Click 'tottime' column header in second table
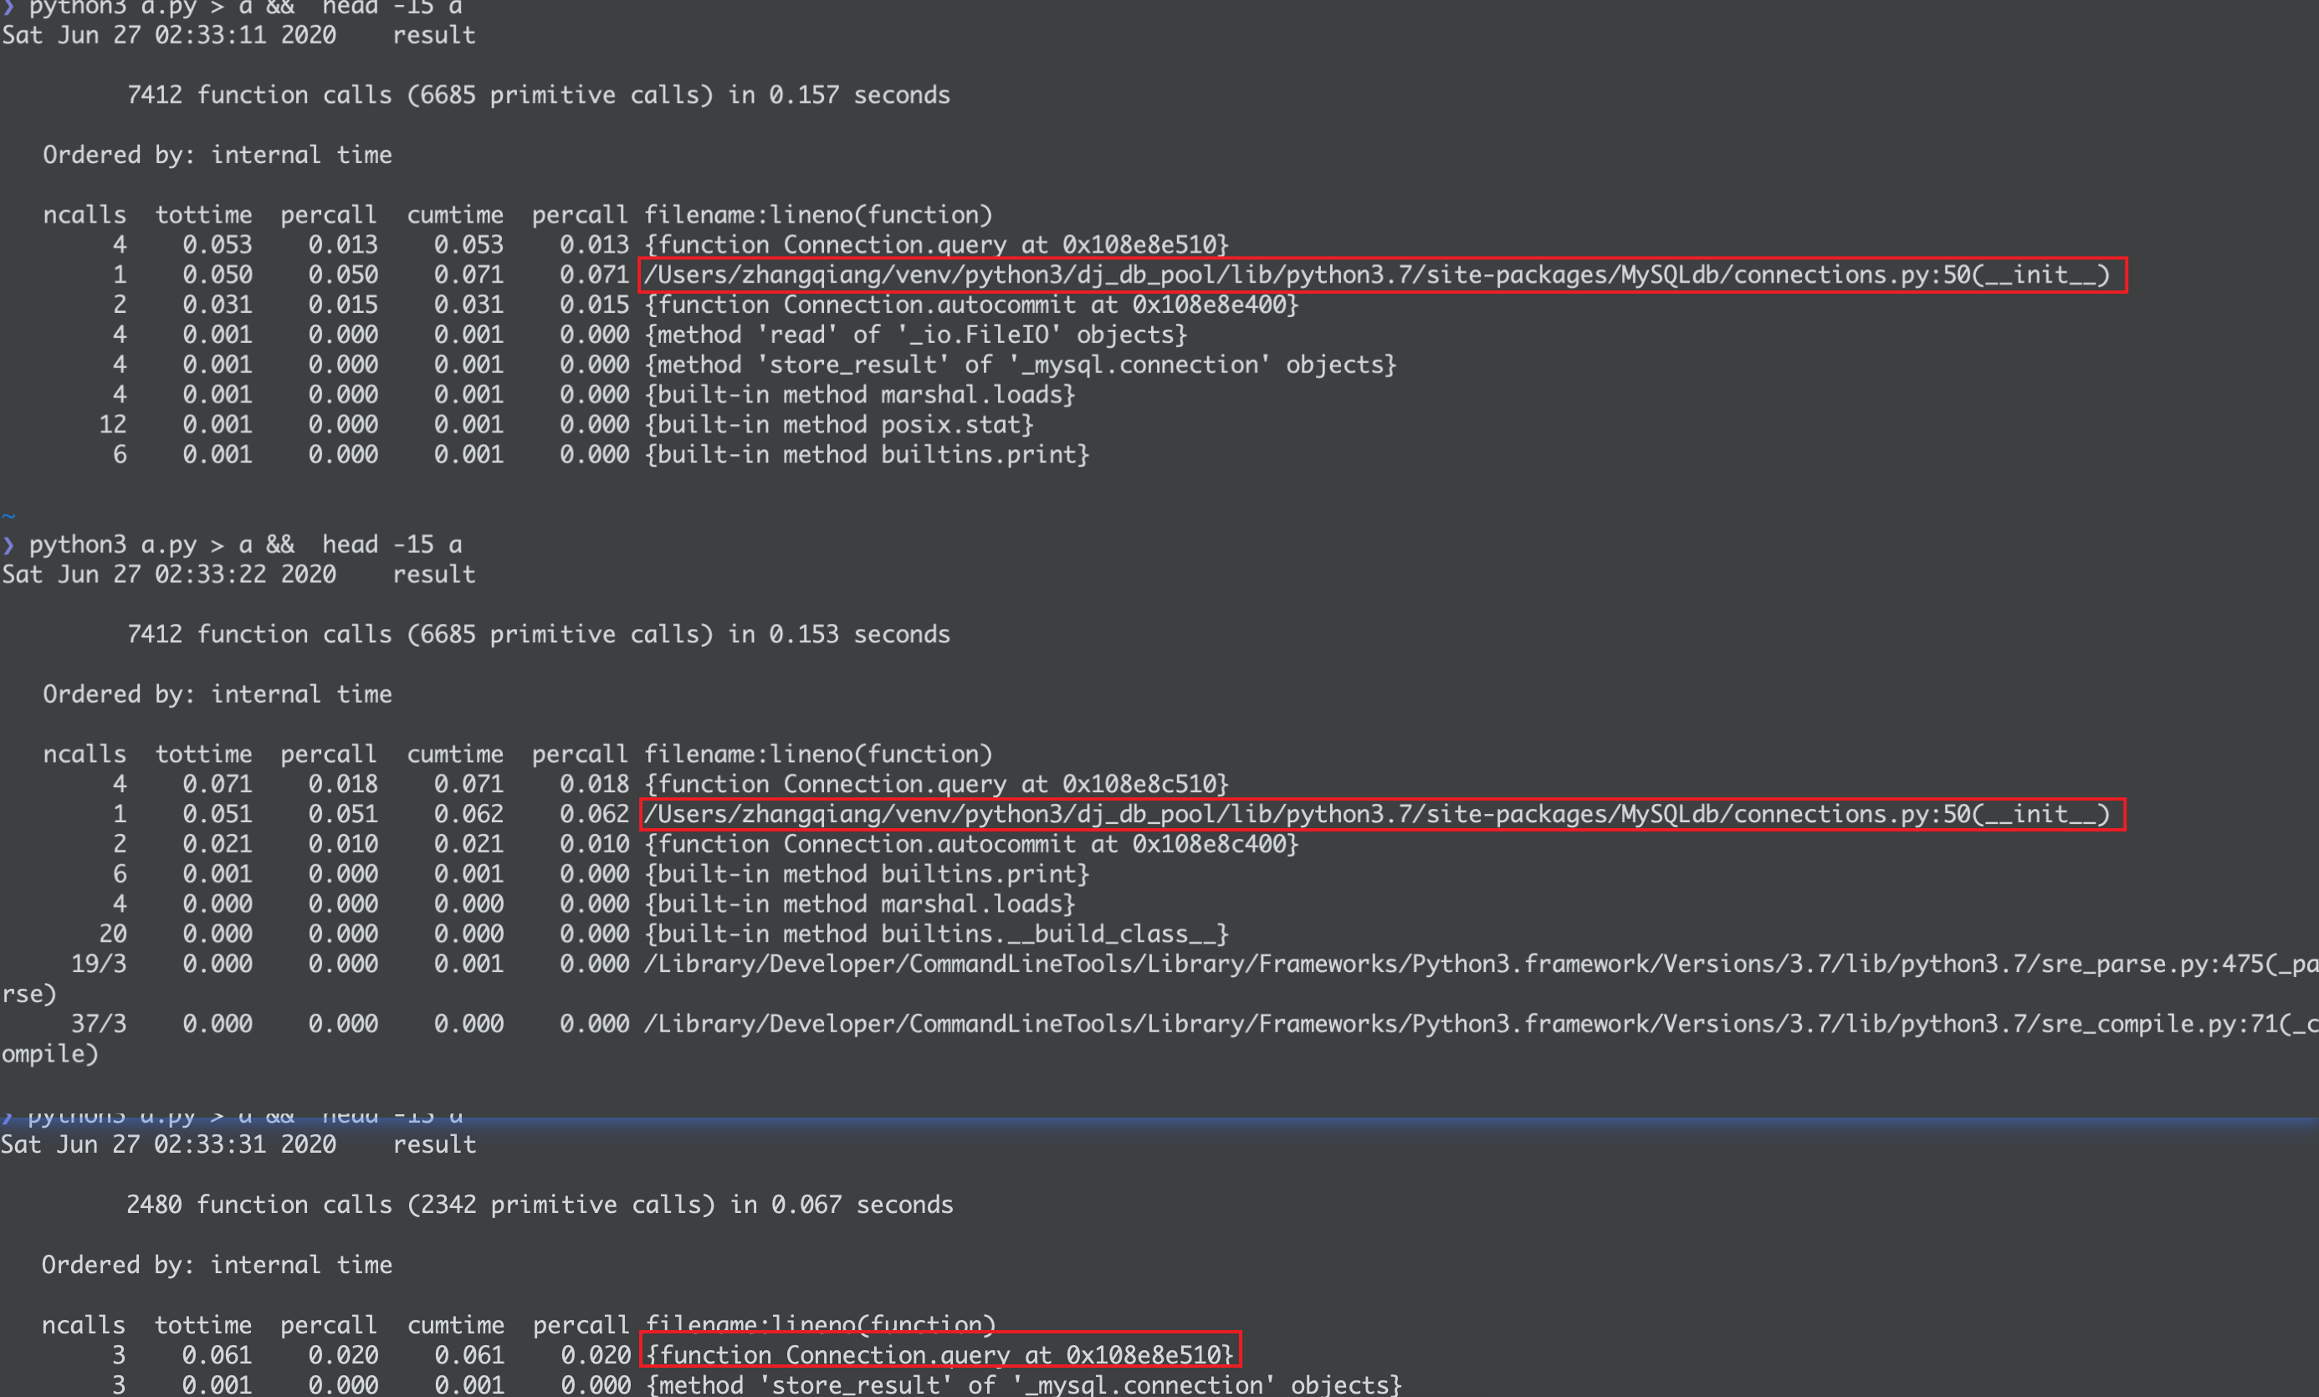The image size is (2319, 1397). coord(203,754)
